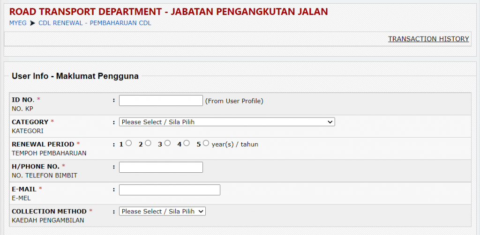Set renewal period to 5 years
This screenshot has height=235, width=480.
point(206,144)
